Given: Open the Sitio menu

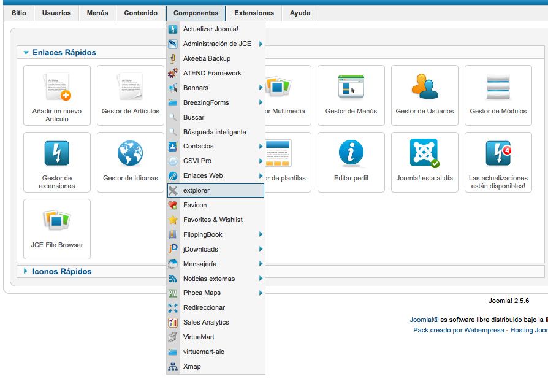Looking at the screenshot, I should pyautogui.click(x=19, y=13).
